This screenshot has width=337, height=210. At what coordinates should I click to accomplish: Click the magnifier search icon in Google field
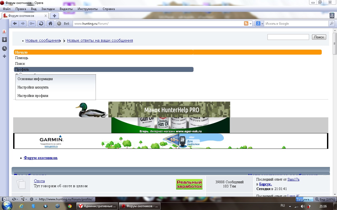332,24
